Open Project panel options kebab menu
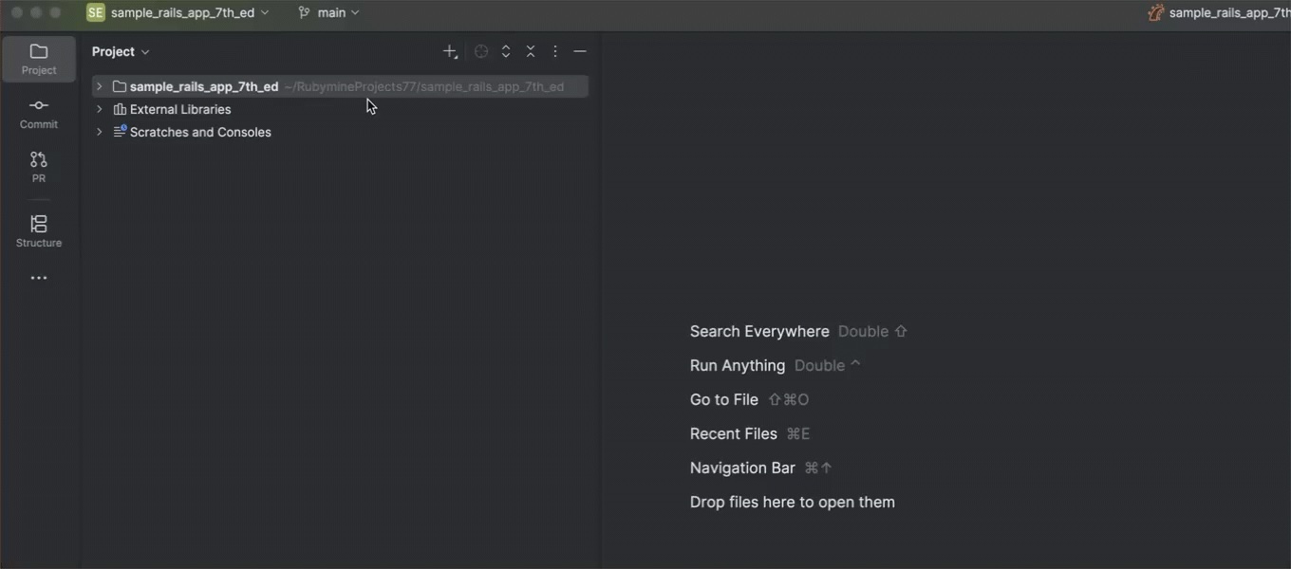This screenshot has height=569, width=1291. click(555, 52)
